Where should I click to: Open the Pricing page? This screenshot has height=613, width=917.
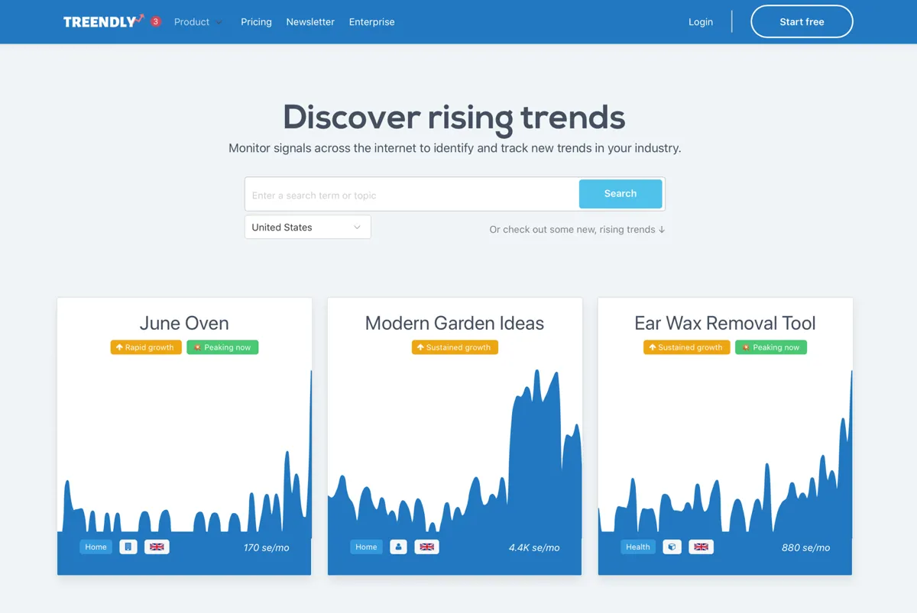[256, 22]
